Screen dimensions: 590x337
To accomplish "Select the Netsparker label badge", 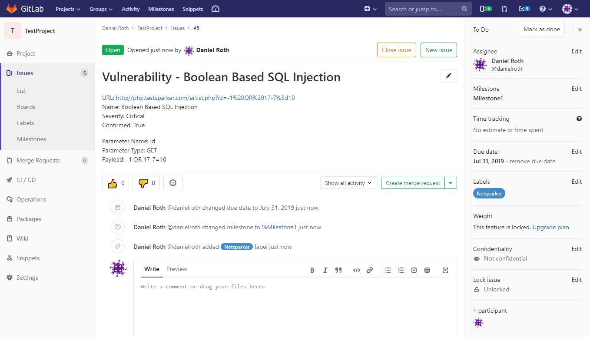I will [489, 193].
